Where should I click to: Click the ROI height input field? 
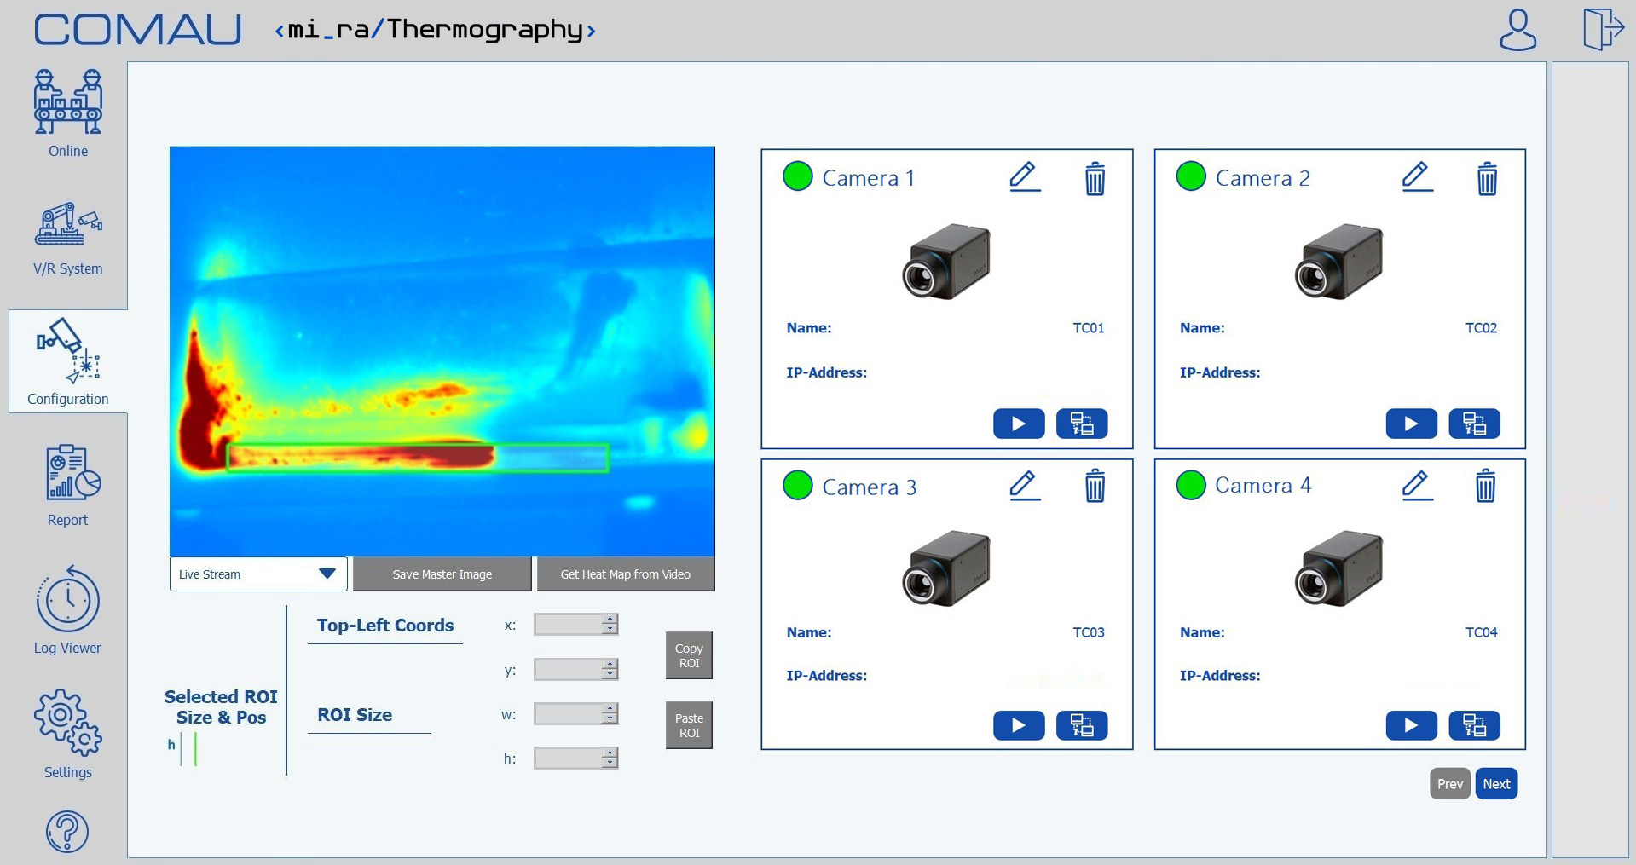[567, 758]
